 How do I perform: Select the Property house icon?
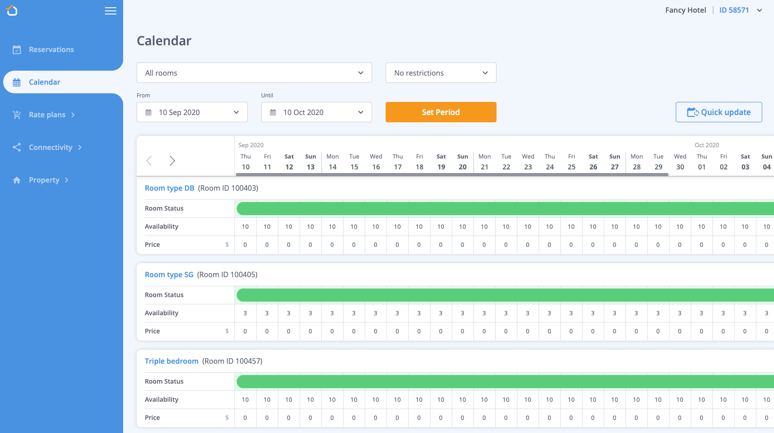(x=16, y=179)
